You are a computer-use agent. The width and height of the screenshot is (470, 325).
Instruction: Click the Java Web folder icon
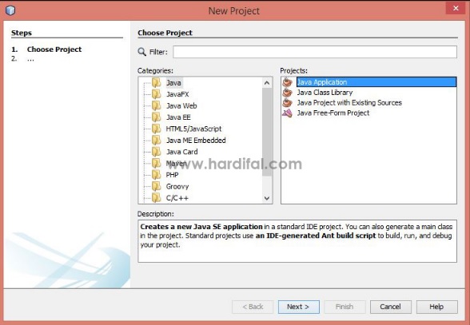[156, 105]
